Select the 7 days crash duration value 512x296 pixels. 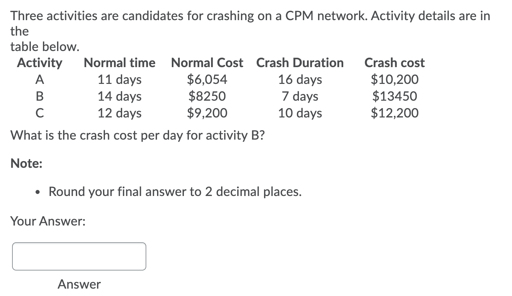299,96
